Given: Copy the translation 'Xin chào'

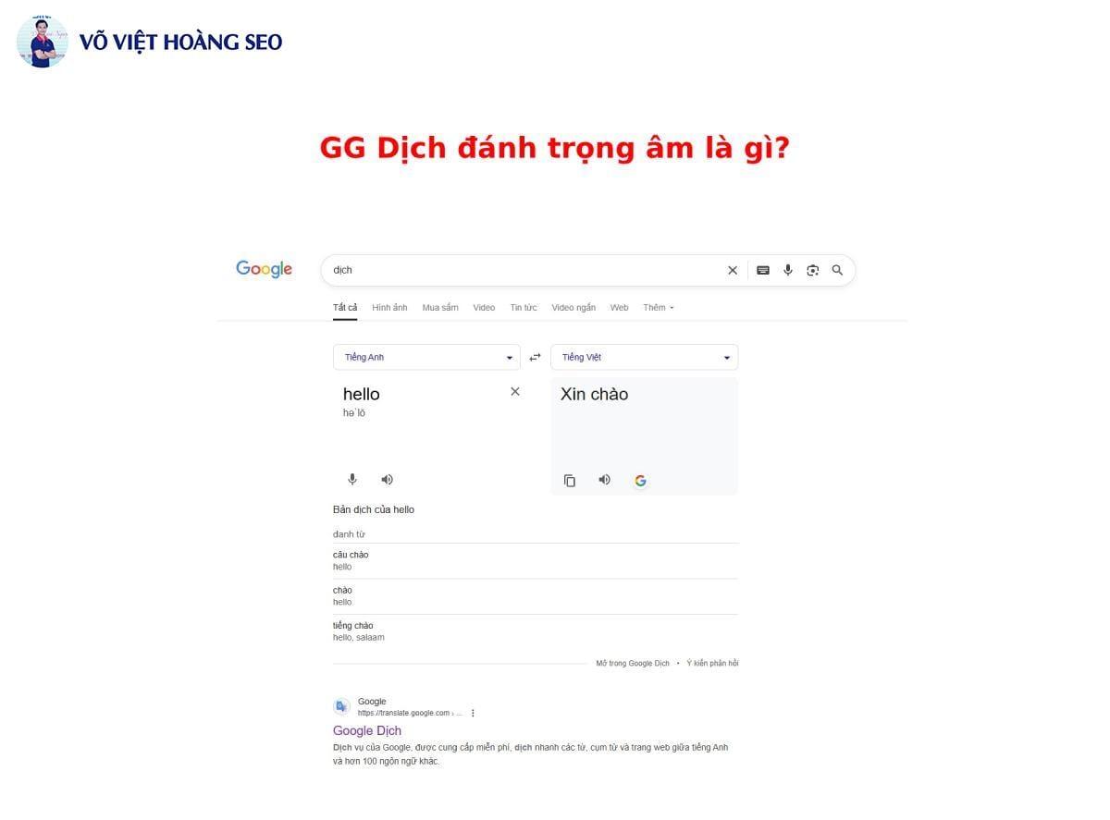Looking at the screenshot, I should pyautogui.click(x=570, y=480).
